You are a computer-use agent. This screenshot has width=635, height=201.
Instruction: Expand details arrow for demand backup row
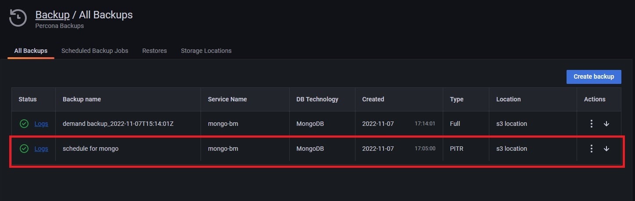pos(606,124)
